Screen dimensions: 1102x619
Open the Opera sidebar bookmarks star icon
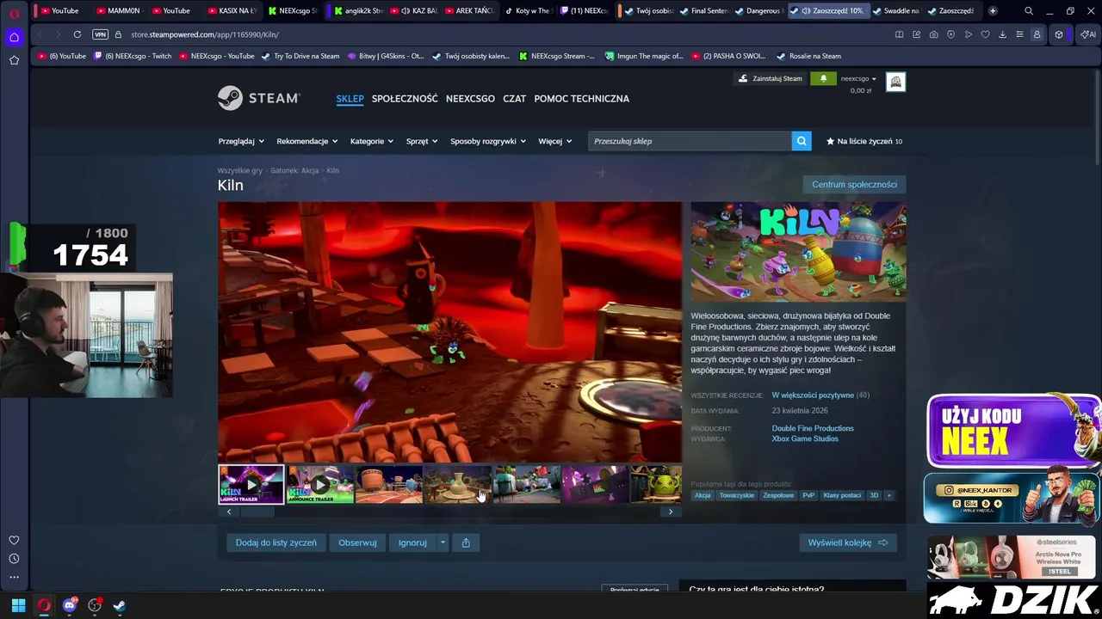click(x=14, y=60)
